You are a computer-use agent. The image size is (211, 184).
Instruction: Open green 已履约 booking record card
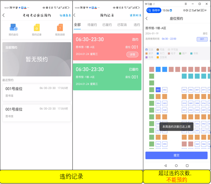tap(107, 77)
